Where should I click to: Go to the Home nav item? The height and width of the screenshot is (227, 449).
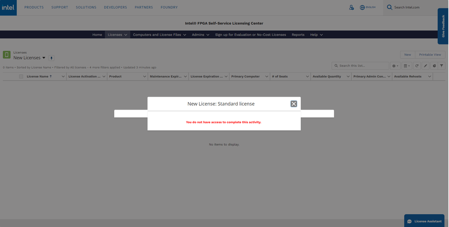click(x=97, y=35)
